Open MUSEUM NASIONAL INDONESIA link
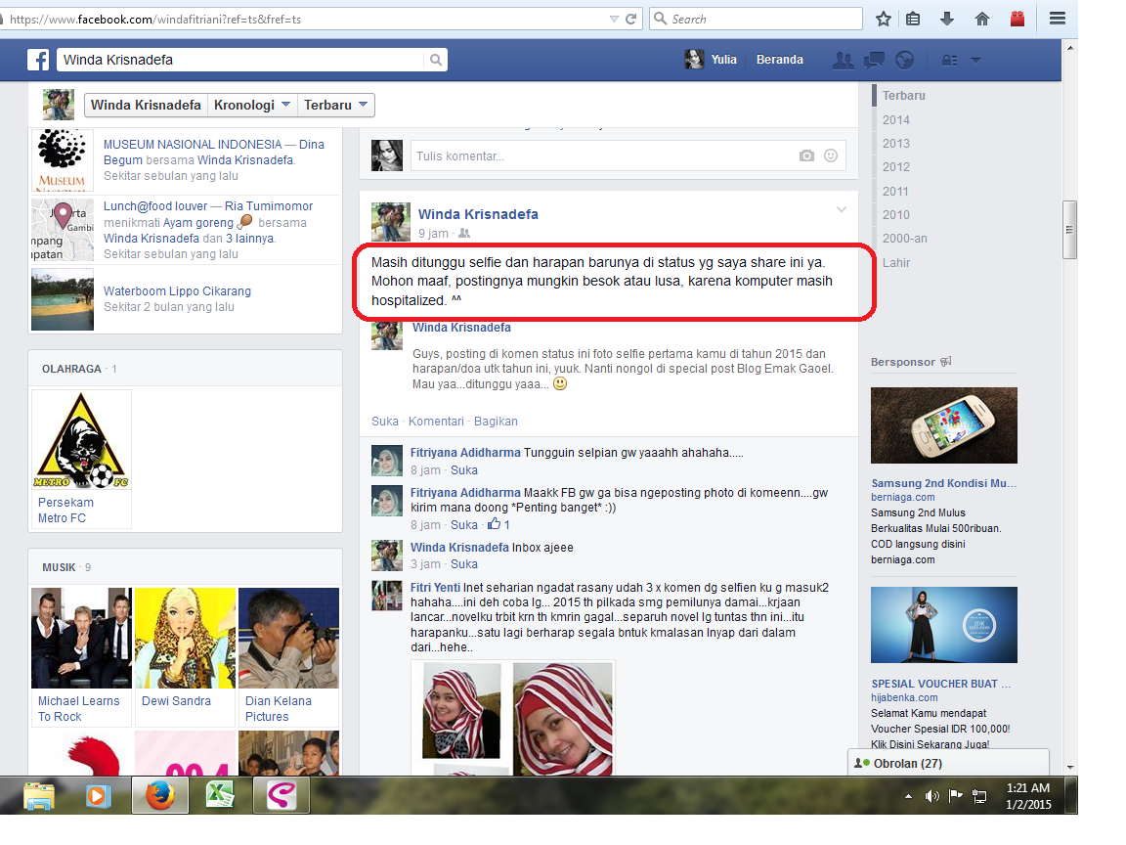This screenshot has width=1126, height=845. (193, 145)
